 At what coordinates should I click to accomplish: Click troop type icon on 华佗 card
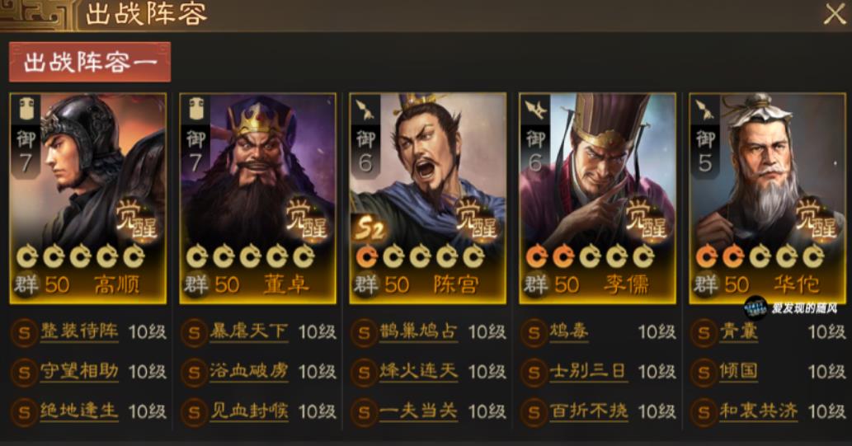(x=704, y=109)
